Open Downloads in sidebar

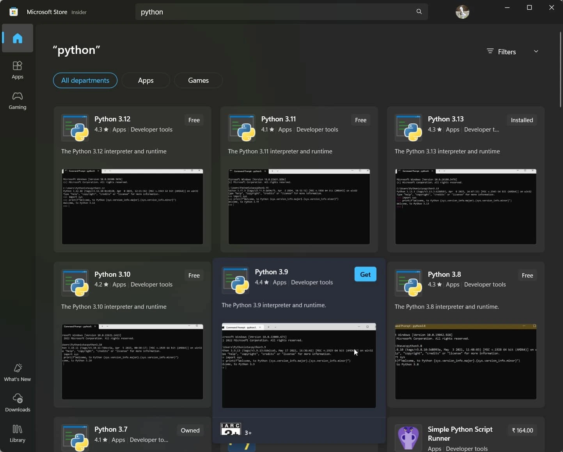(x=18, y=403)
